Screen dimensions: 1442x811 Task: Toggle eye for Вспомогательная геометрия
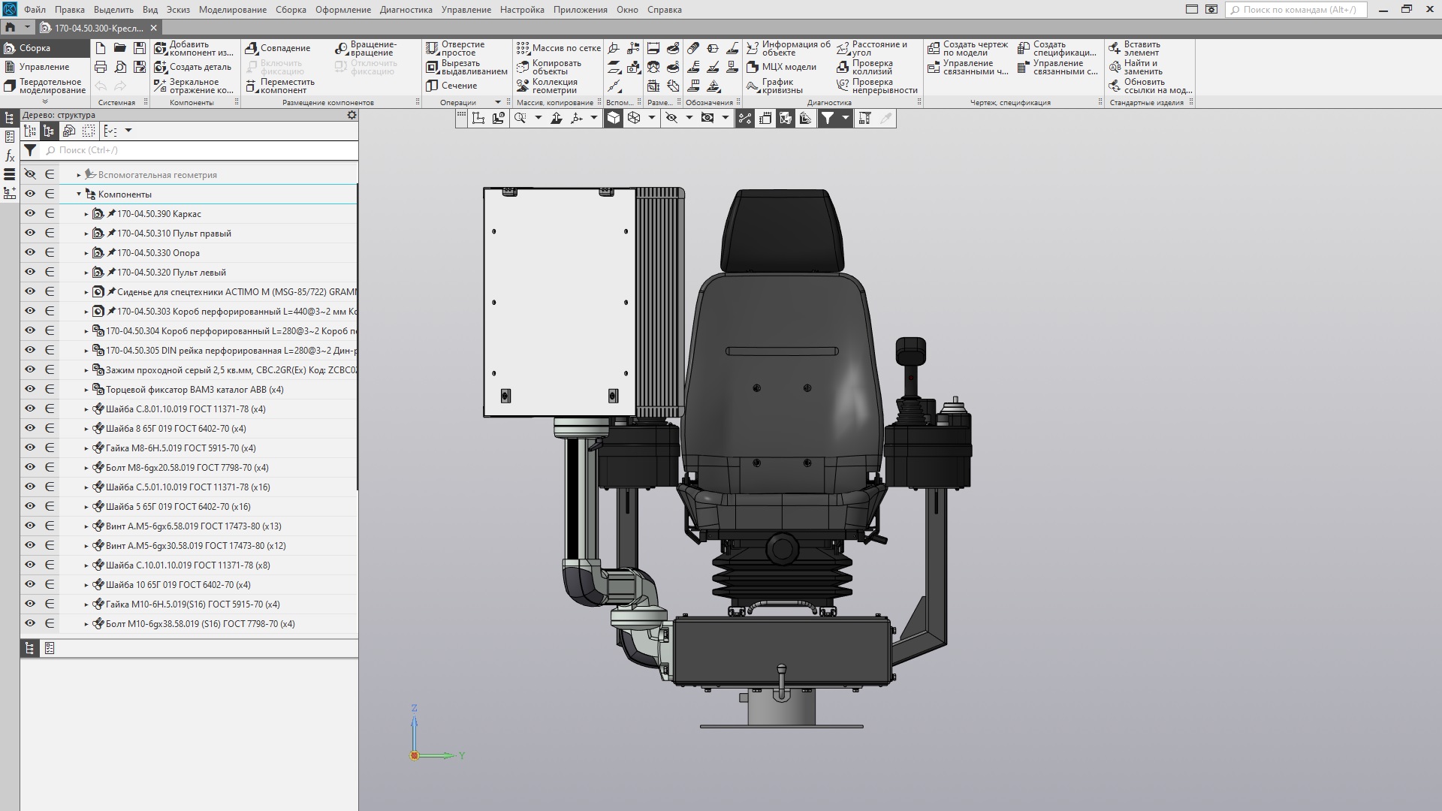[x=30, y=174]
